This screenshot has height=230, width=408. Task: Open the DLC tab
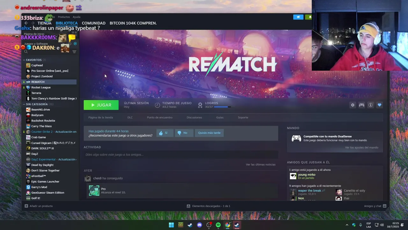coord(130,118)
